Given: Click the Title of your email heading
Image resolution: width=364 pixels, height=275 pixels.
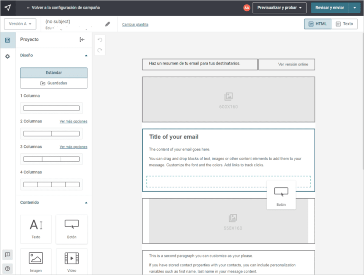Looking at the screenshot, I should point(174,137).
